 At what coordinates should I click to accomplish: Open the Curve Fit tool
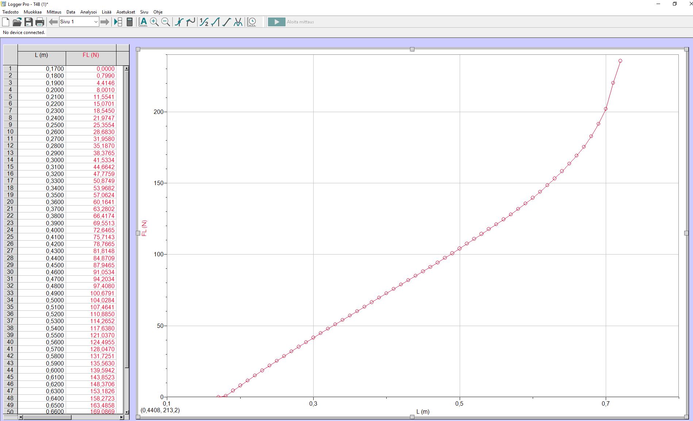coord(238,22)
